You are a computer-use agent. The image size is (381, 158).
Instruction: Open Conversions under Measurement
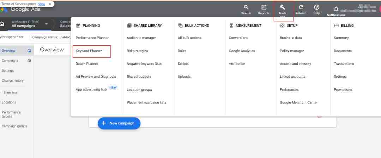pos(238,38)
